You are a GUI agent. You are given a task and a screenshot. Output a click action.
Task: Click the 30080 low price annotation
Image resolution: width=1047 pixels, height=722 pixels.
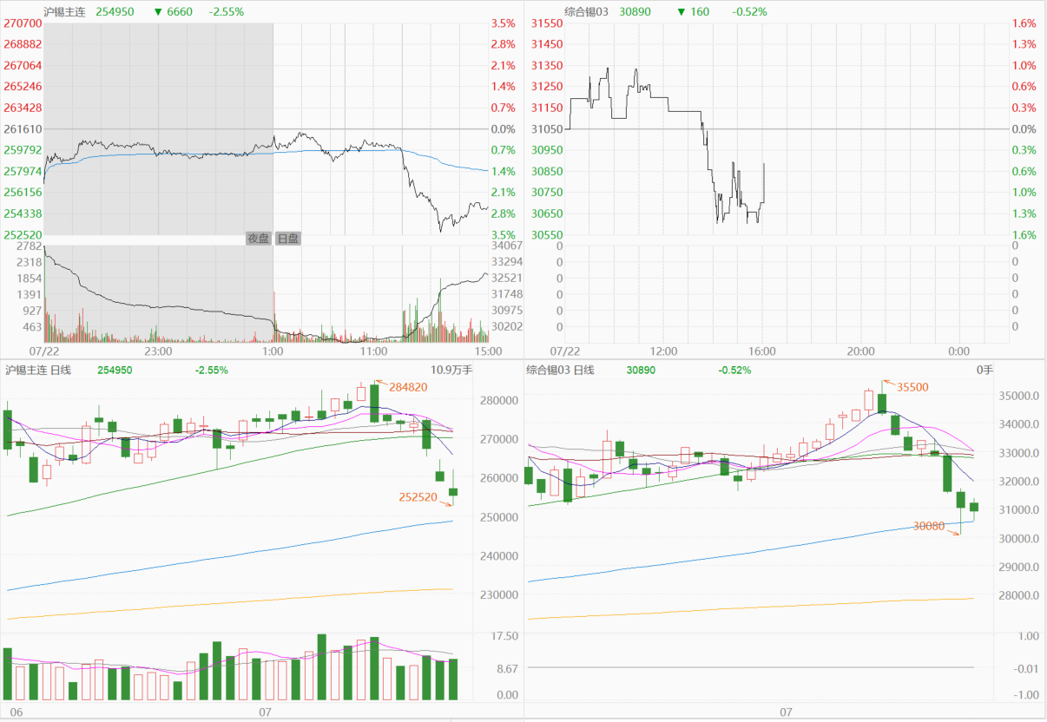point(930,526)
